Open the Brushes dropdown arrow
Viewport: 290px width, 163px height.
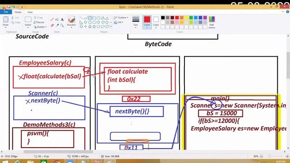pos(72,28)
